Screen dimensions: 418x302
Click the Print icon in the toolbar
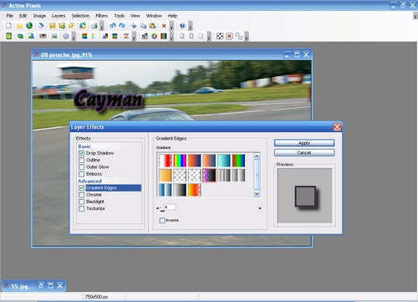pos(94,26)
